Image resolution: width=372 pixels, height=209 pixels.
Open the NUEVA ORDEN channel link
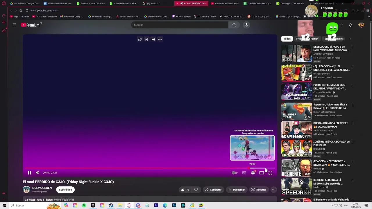point(42,188)
